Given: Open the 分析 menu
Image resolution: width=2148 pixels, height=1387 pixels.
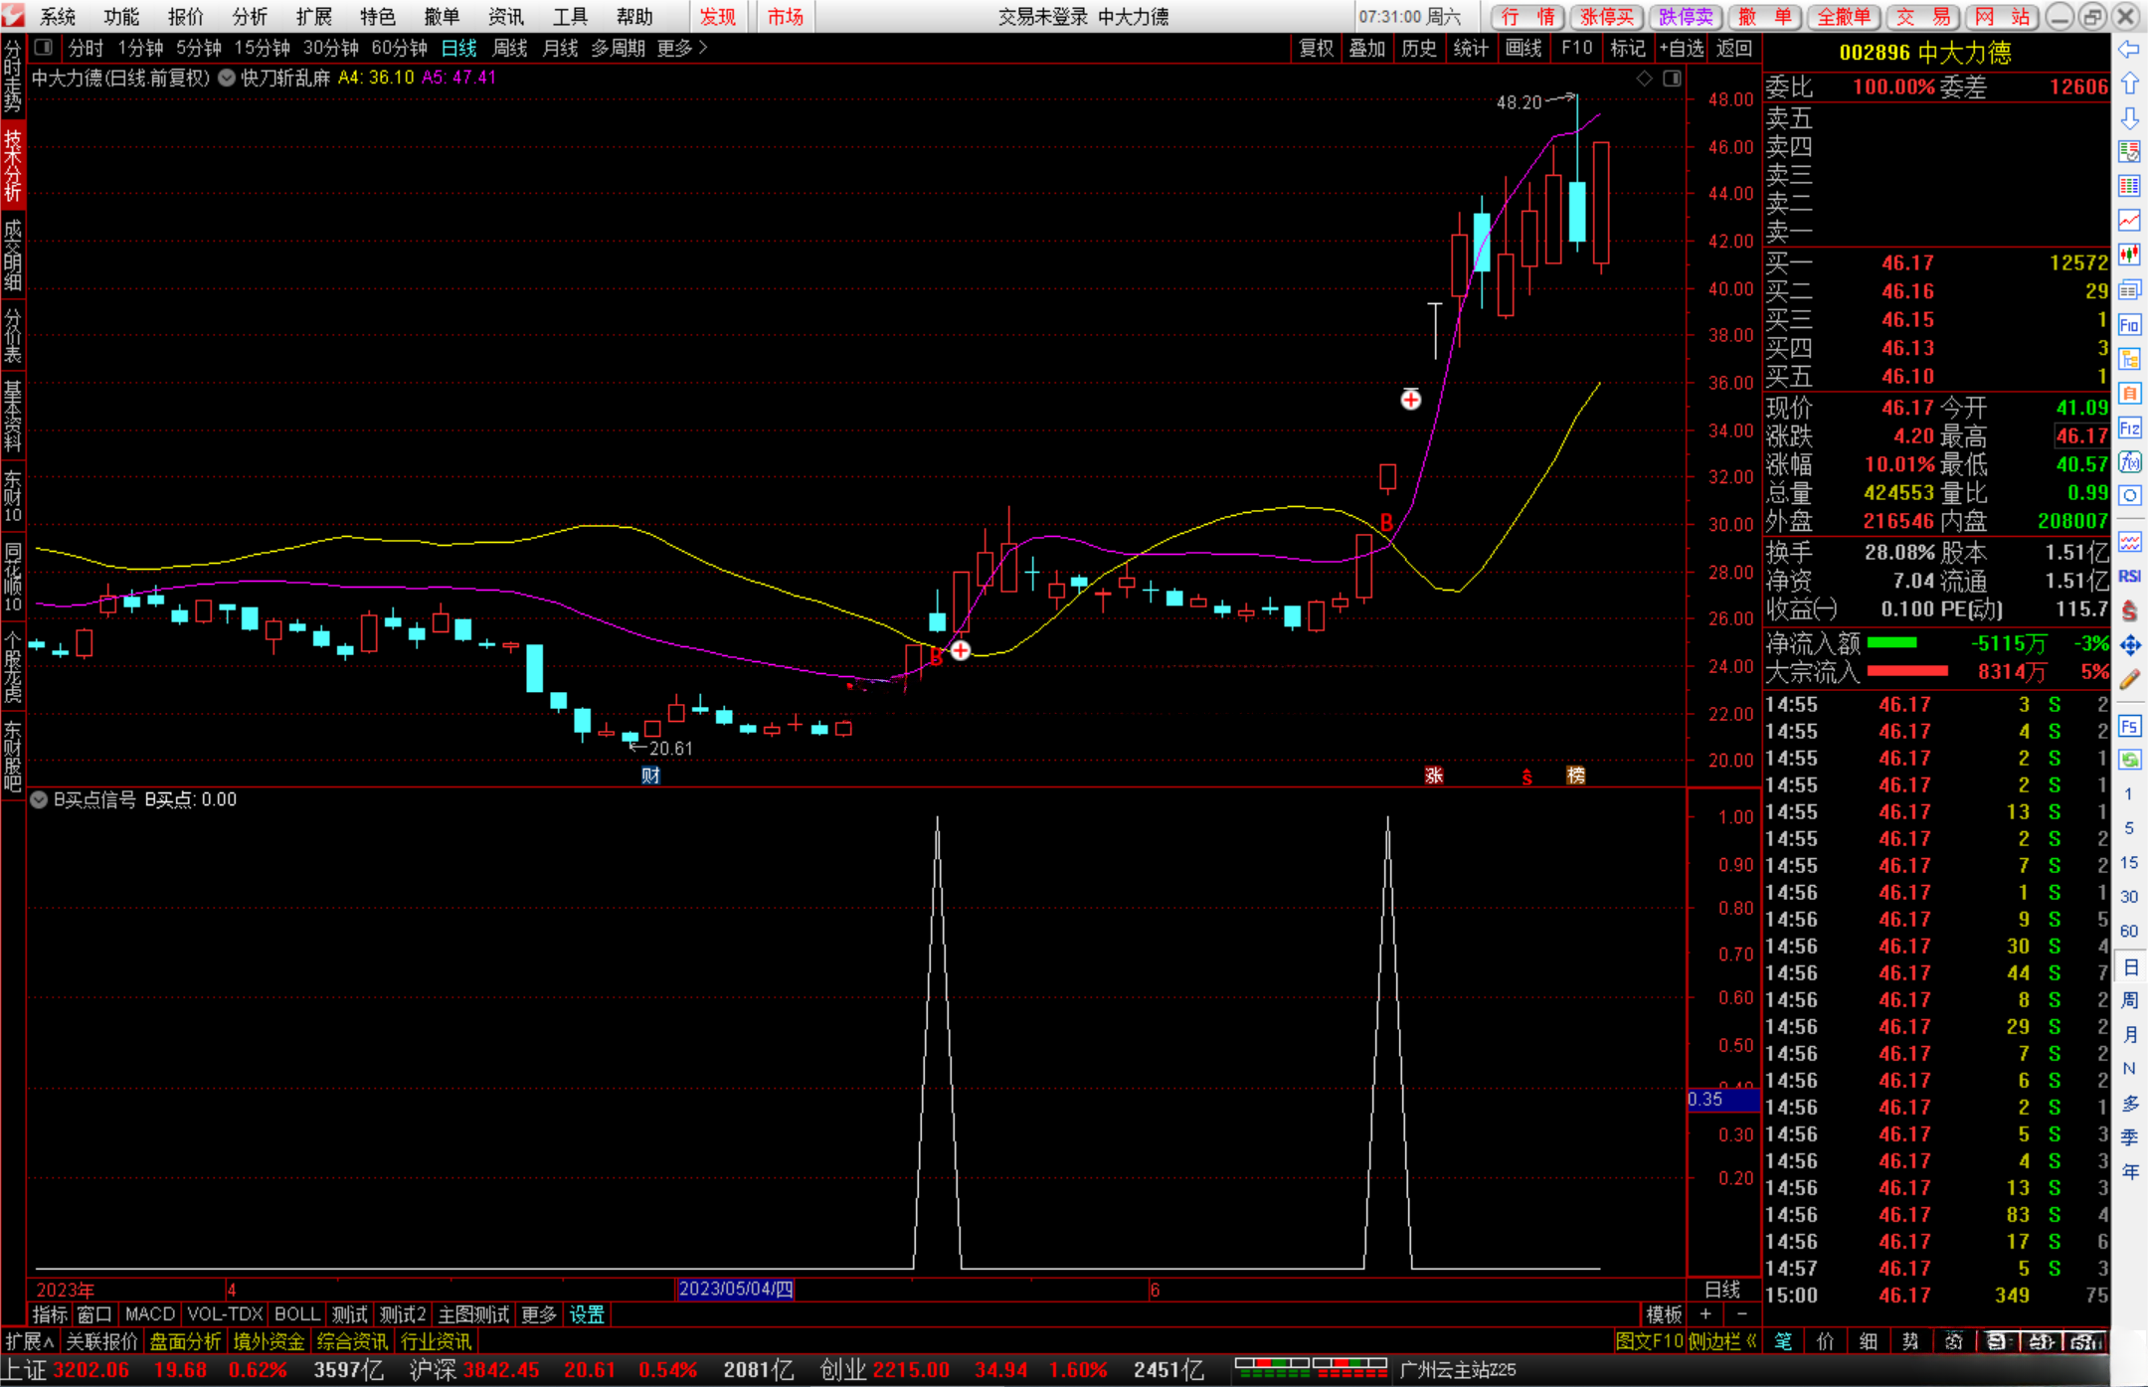Looking at the screenshot, I should coord(249,17).
